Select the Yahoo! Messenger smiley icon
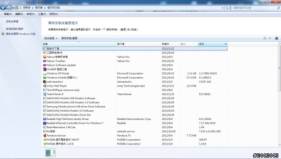Image resolution: width=281 pixels, height=159 pixels. point(45,57)
